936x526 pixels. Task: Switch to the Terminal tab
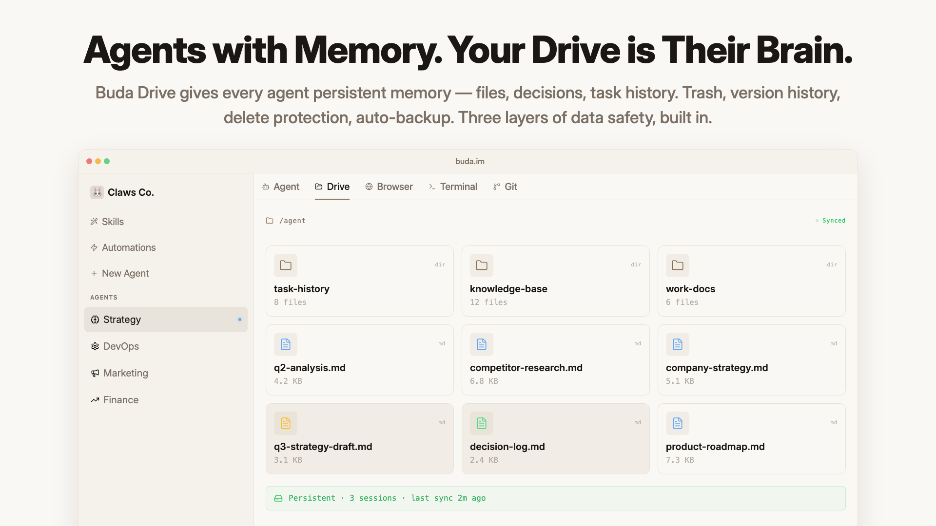coord(453,187)
